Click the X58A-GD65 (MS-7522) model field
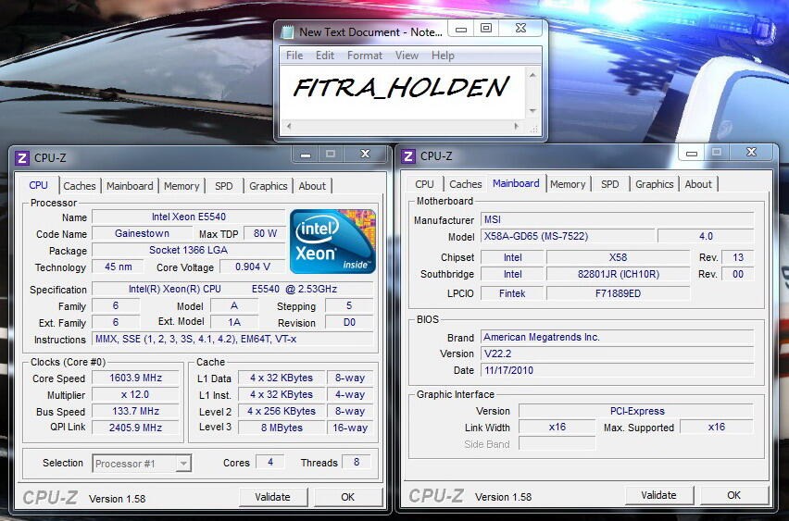This screenshot has height=521, width=789. [x=568, y=236]
